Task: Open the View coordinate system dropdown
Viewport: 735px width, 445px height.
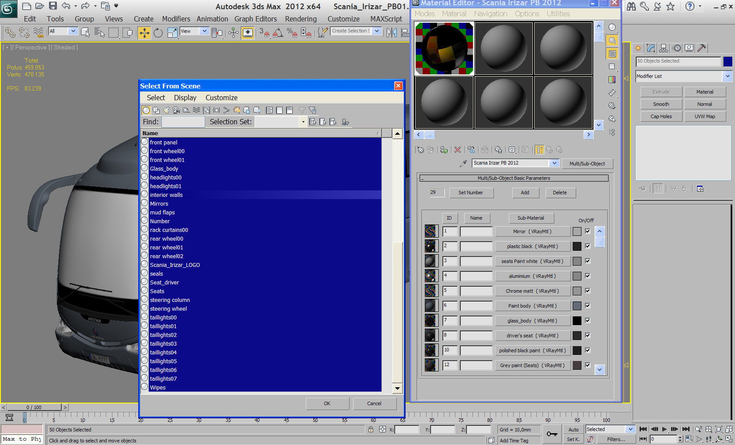Action: tap(204, 31)
